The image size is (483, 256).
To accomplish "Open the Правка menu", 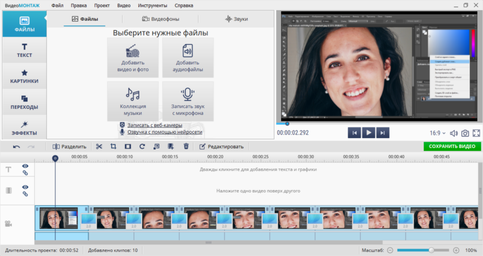I will [x=79, y=6].
